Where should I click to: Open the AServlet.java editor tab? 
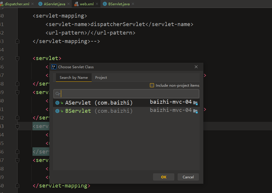(x=54, y=4)
